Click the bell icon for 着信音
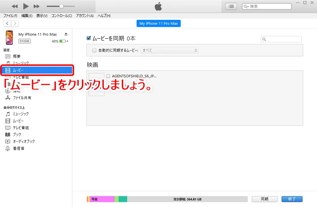 click(8, 148)
